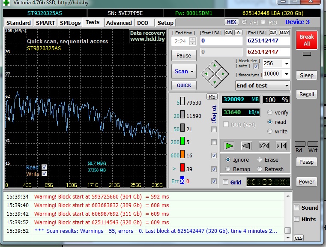Click the CUR button next to End LBA
326x247 pixels.
273,33
